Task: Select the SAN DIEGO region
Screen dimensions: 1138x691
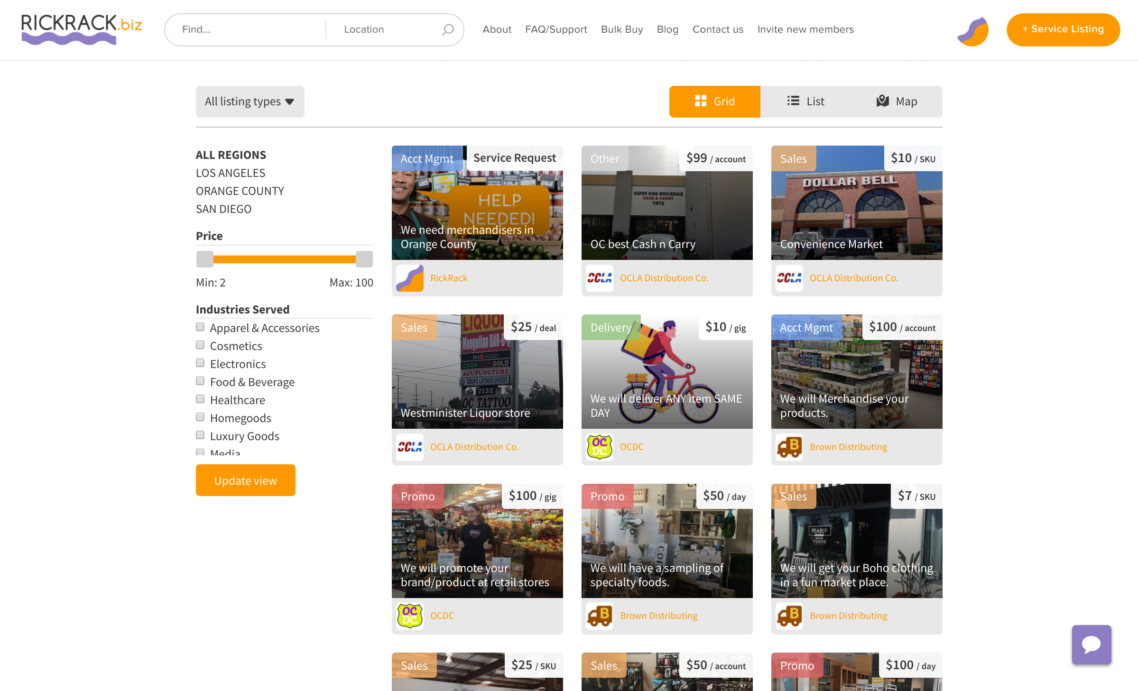Action: pos(223,209)
